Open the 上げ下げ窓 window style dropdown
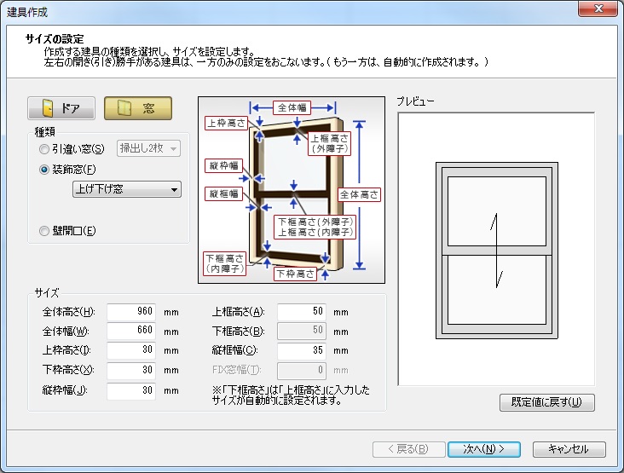 click(127, 189)
